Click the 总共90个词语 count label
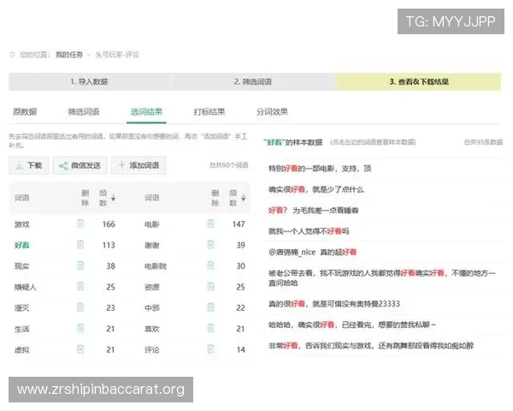The width and height of the screenshot is (513, 411). pyautogui.click(x=228, y=165)
